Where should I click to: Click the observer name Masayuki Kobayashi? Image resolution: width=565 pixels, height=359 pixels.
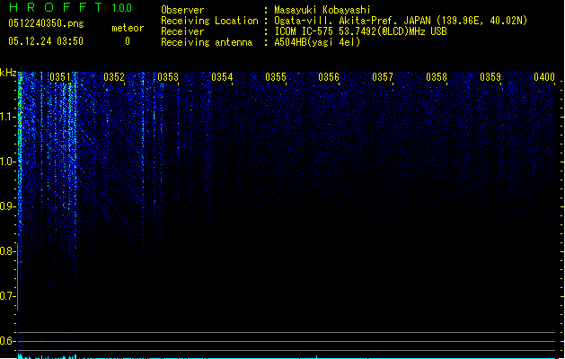coord(322,10)
